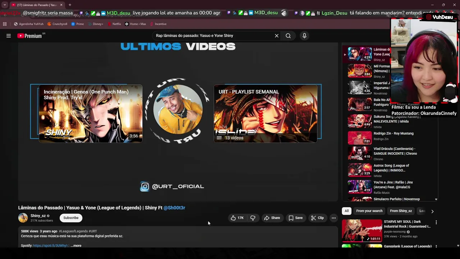Viewport: 460px width, 259px height.
Task: Open the Home • Max bookmark
Action: tap(135, 24)
